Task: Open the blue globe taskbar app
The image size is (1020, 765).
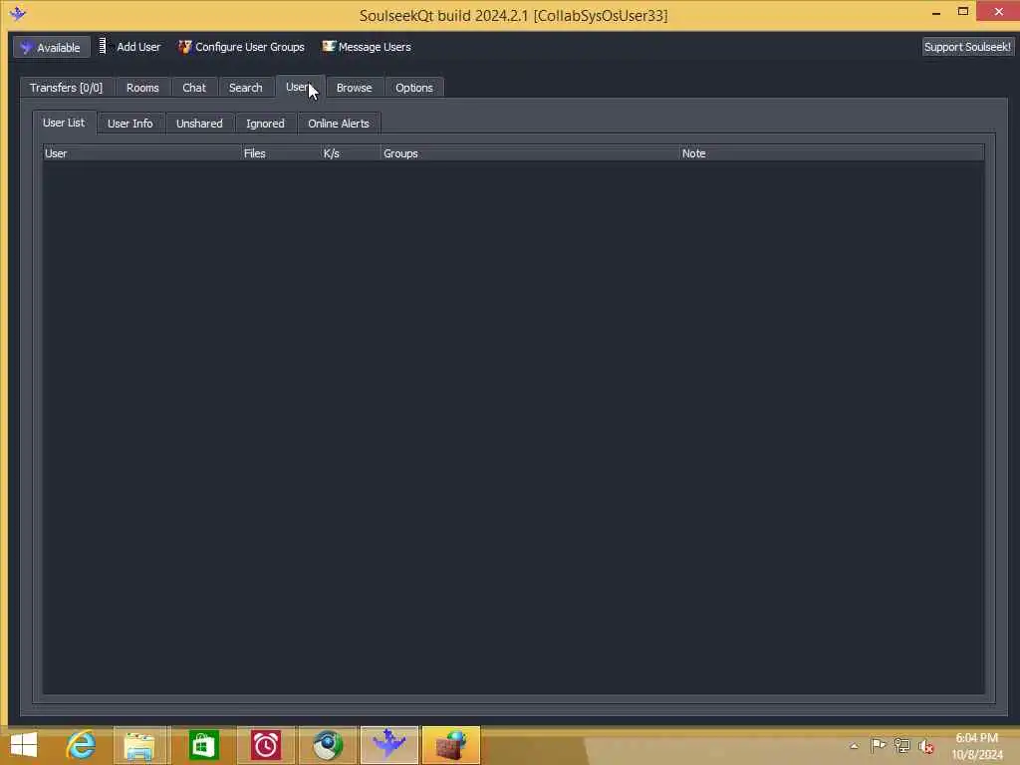Action: coord(327,745)
